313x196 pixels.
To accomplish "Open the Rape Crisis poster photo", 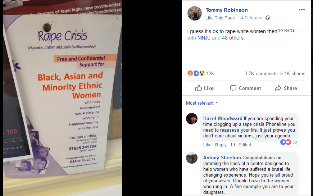I will point(63,98).
